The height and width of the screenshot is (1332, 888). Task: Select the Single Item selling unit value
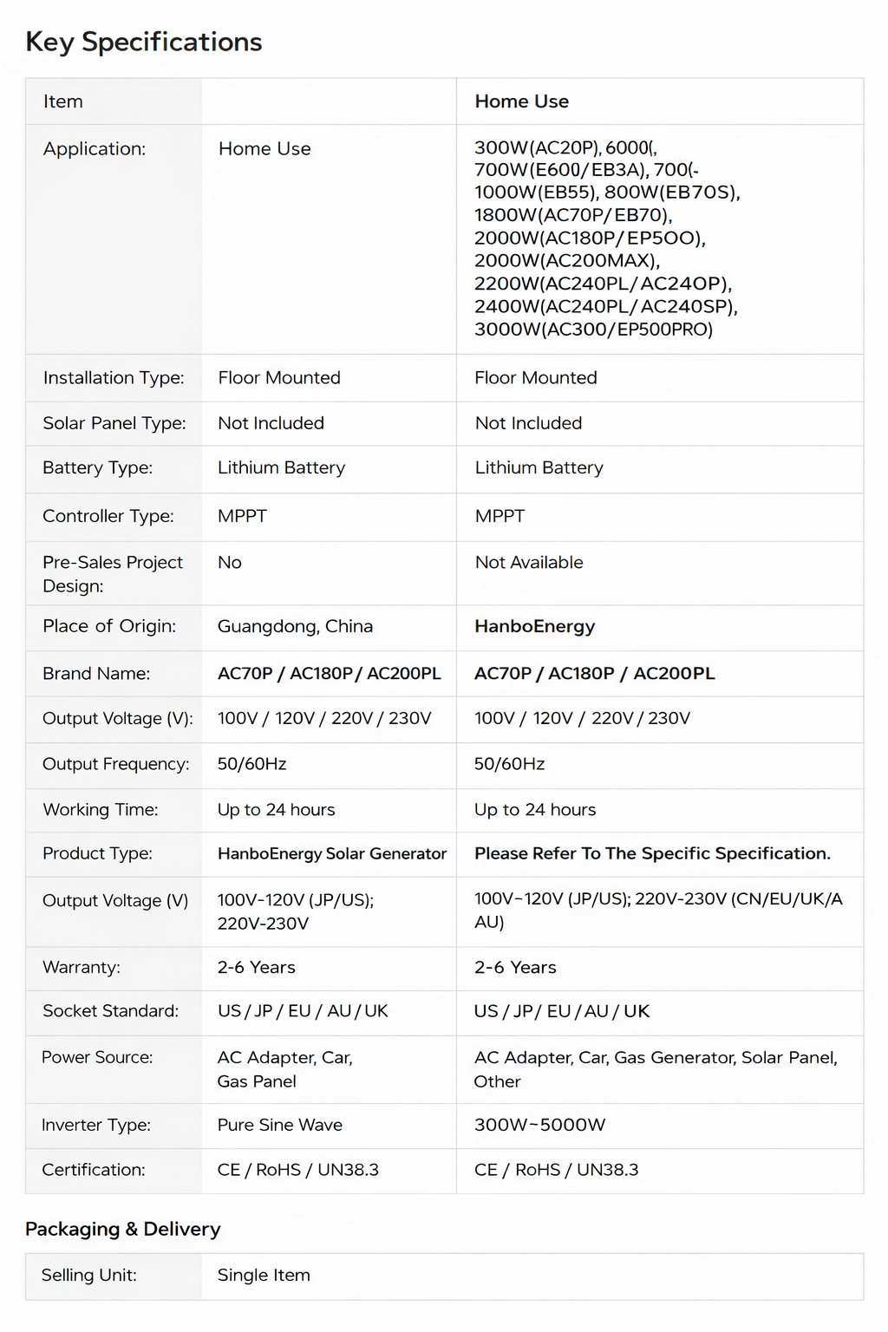click(264, 1275)
